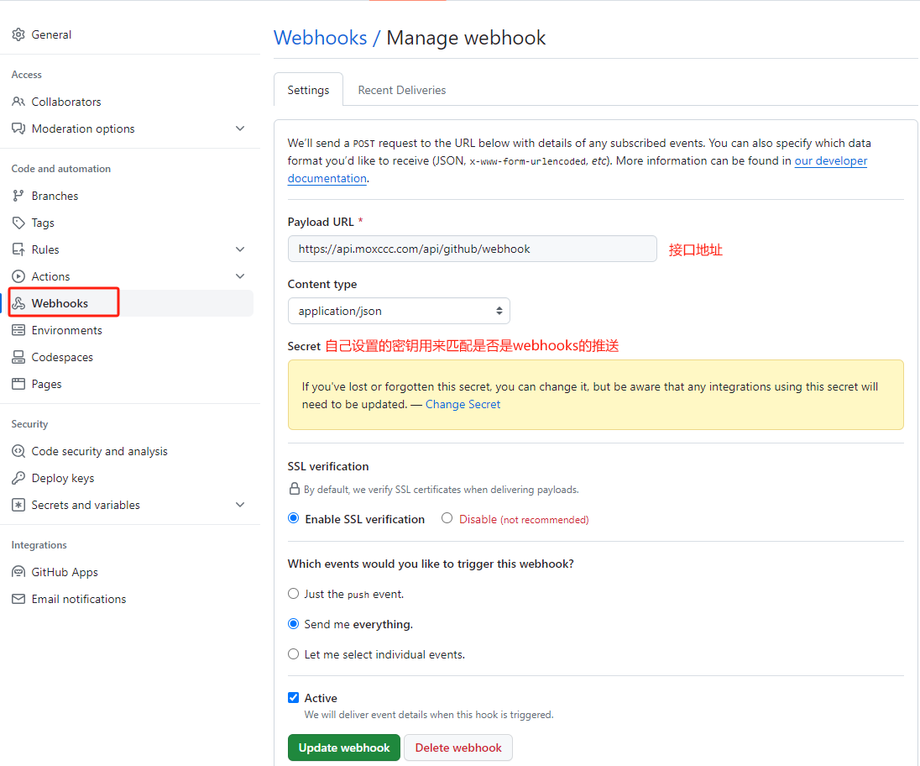
Task: Expand the Rules section chevron
Action: [240, 249]
